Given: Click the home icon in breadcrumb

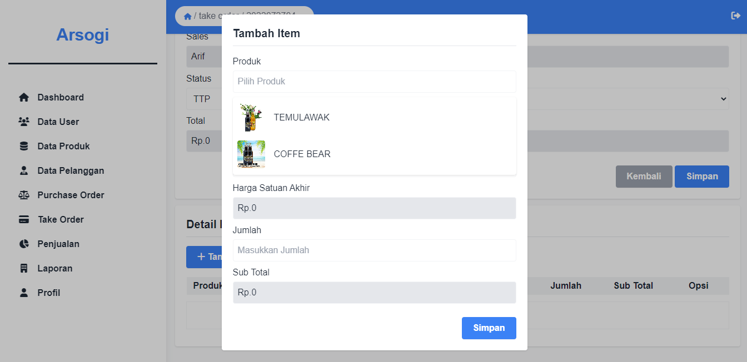Looking at the screenshot, I should pos(188,16).
